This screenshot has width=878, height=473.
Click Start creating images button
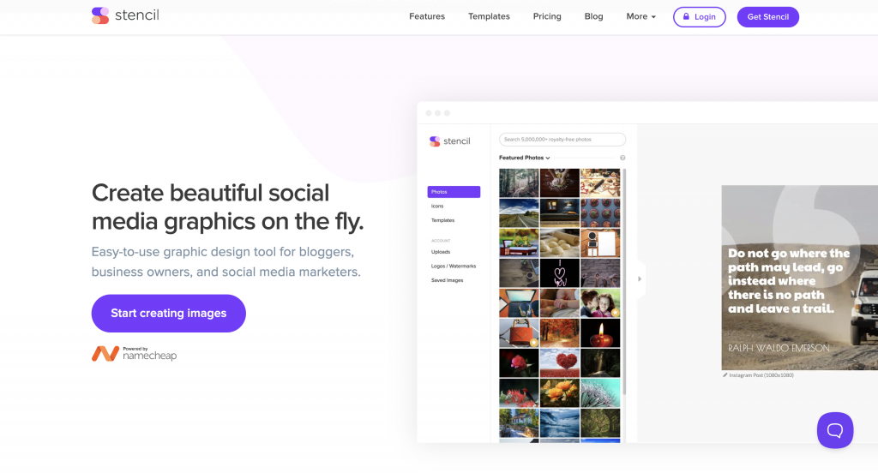(169, 314)
